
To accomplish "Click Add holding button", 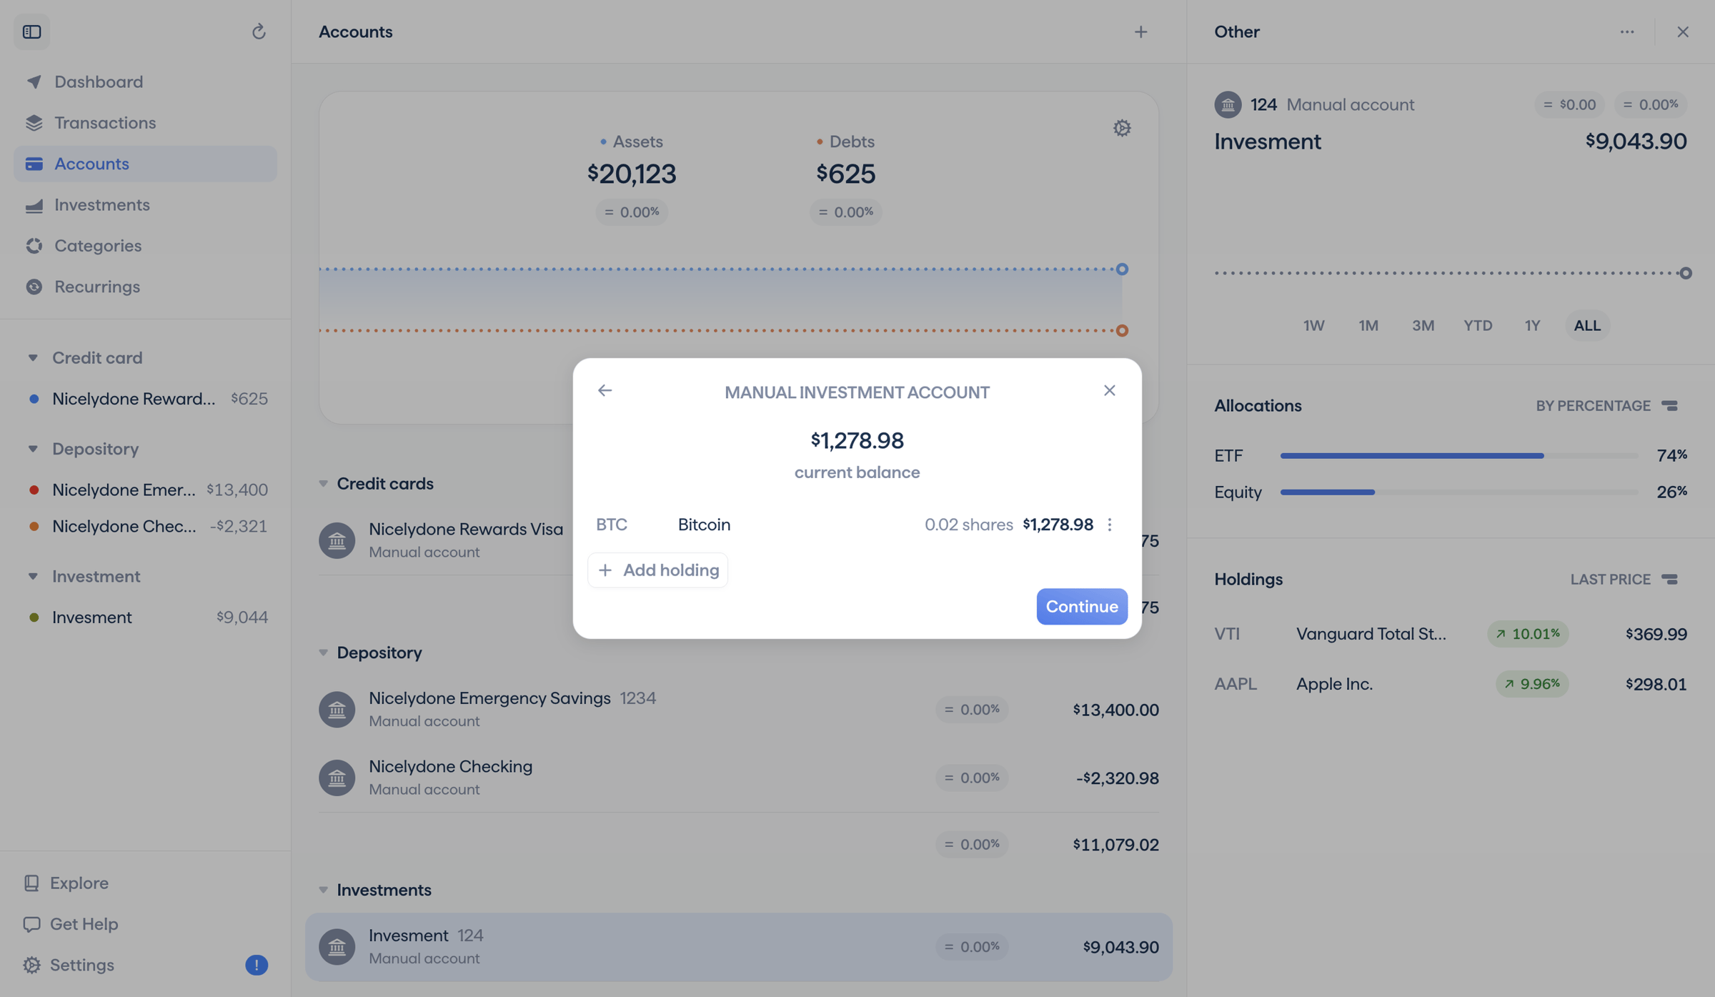I will 657,570.
